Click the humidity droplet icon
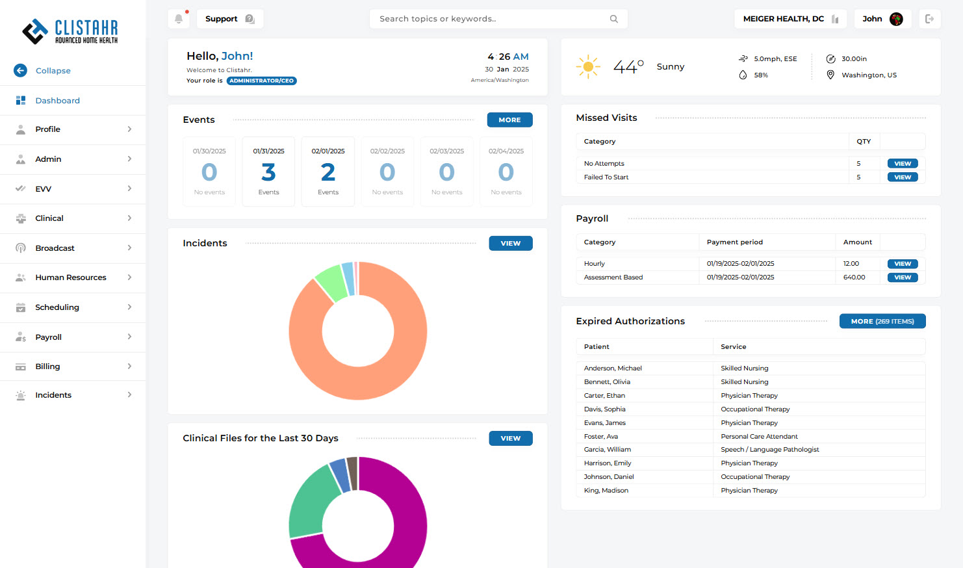 click(743, 75)
